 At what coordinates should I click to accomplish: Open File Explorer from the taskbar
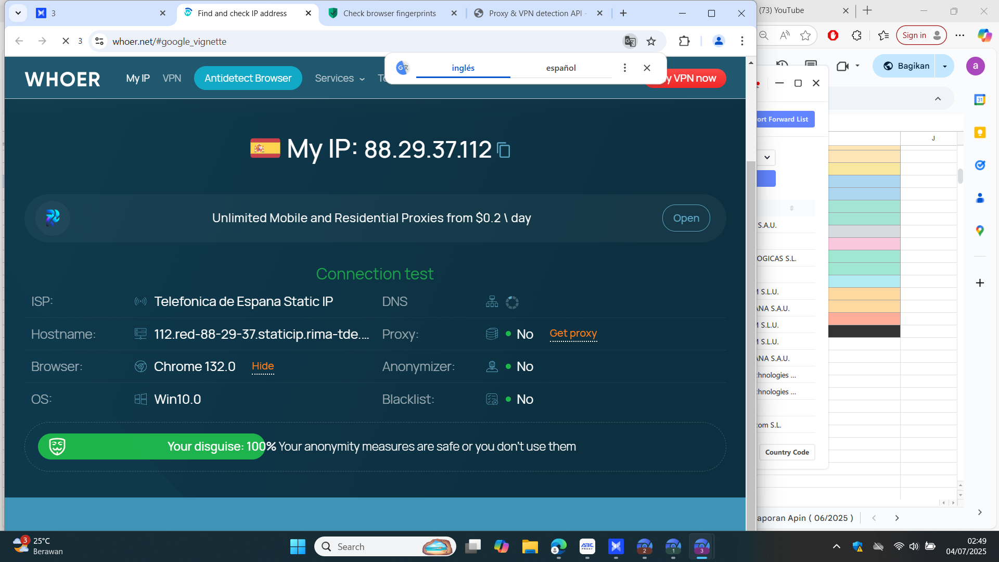[530, 546]
